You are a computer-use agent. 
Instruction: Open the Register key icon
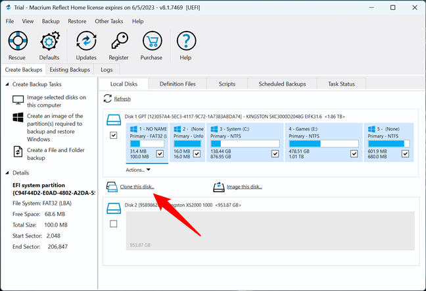pyautogui.click(x=119, y=41)
